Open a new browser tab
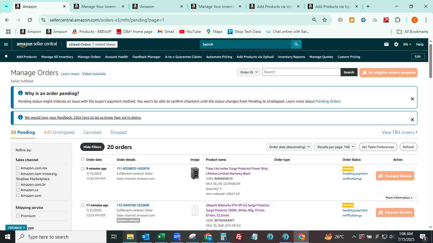This screenshot has width=433, height=243. point(368,6)
